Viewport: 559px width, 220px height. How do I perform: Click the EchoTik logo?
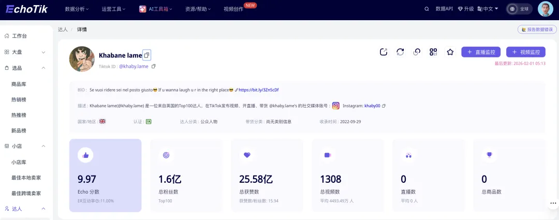click(26, 9)
